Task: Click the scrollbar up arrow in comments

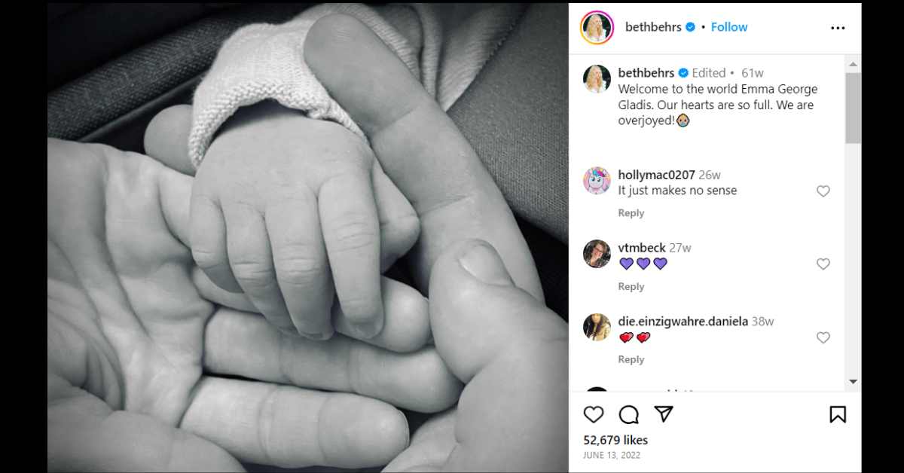Action: pyautogui.click(x=853, y=64)
